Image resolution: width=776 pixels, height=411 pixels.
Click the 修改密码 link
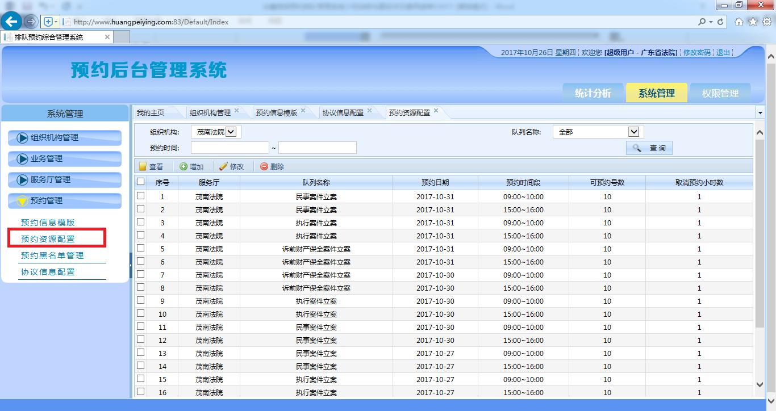pos(696,52)
